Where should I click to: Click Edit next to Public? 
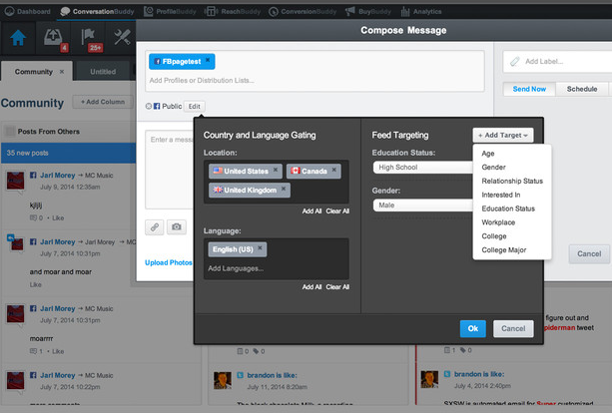pos(195,106)
